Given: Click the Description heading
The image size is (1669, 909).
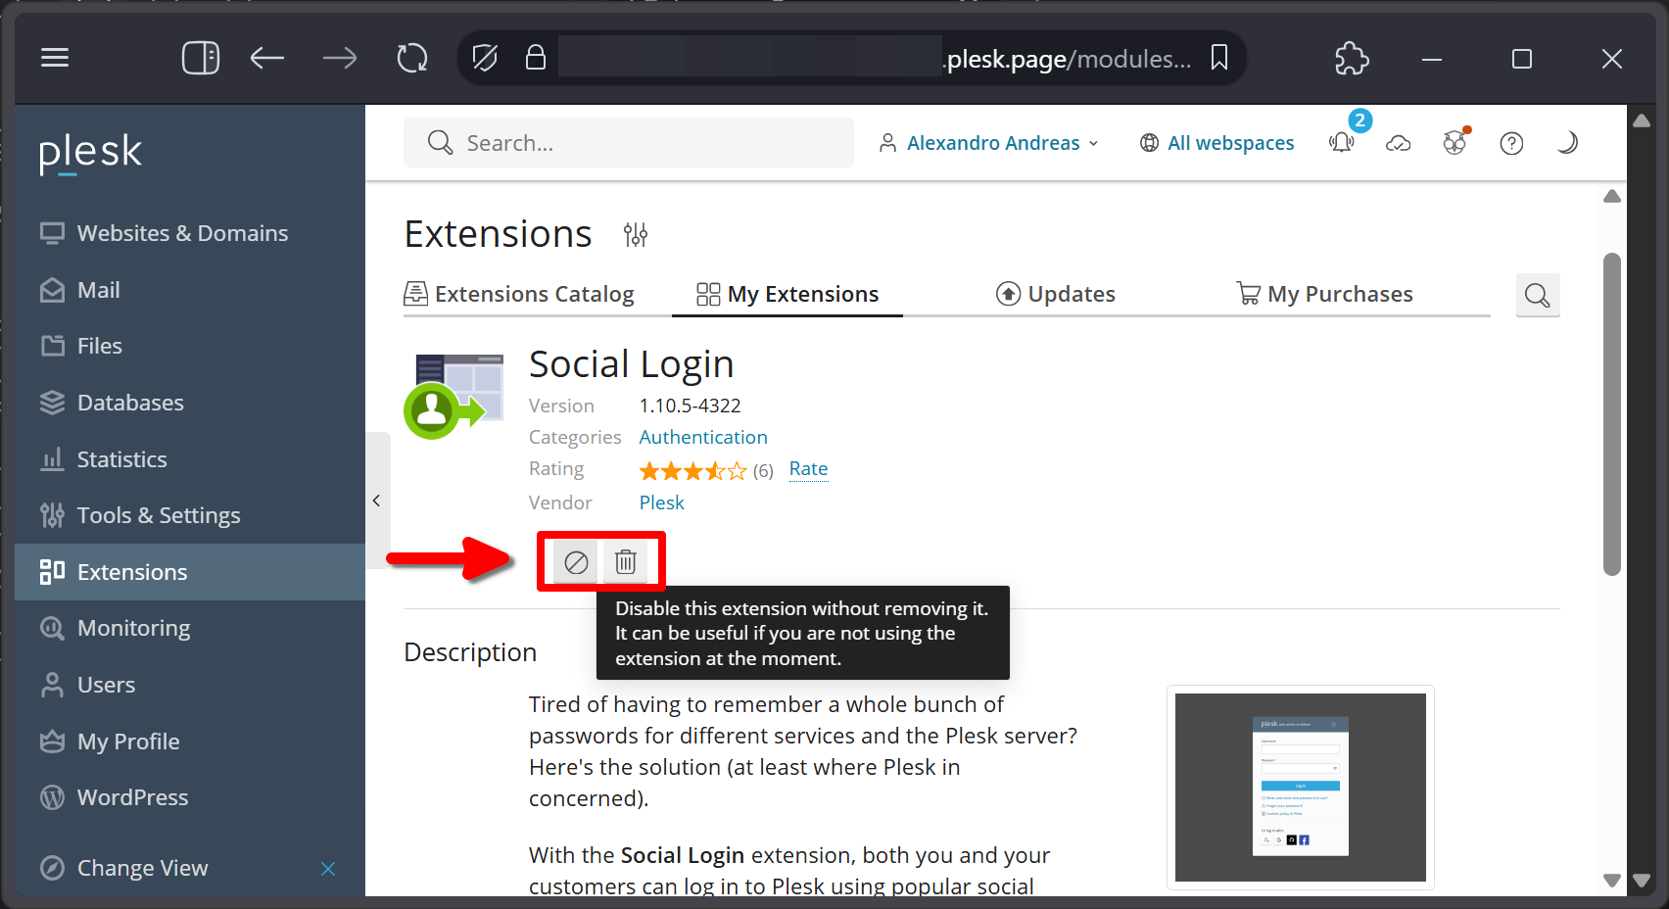Looking at the screenshot, I should coord(470,652).
